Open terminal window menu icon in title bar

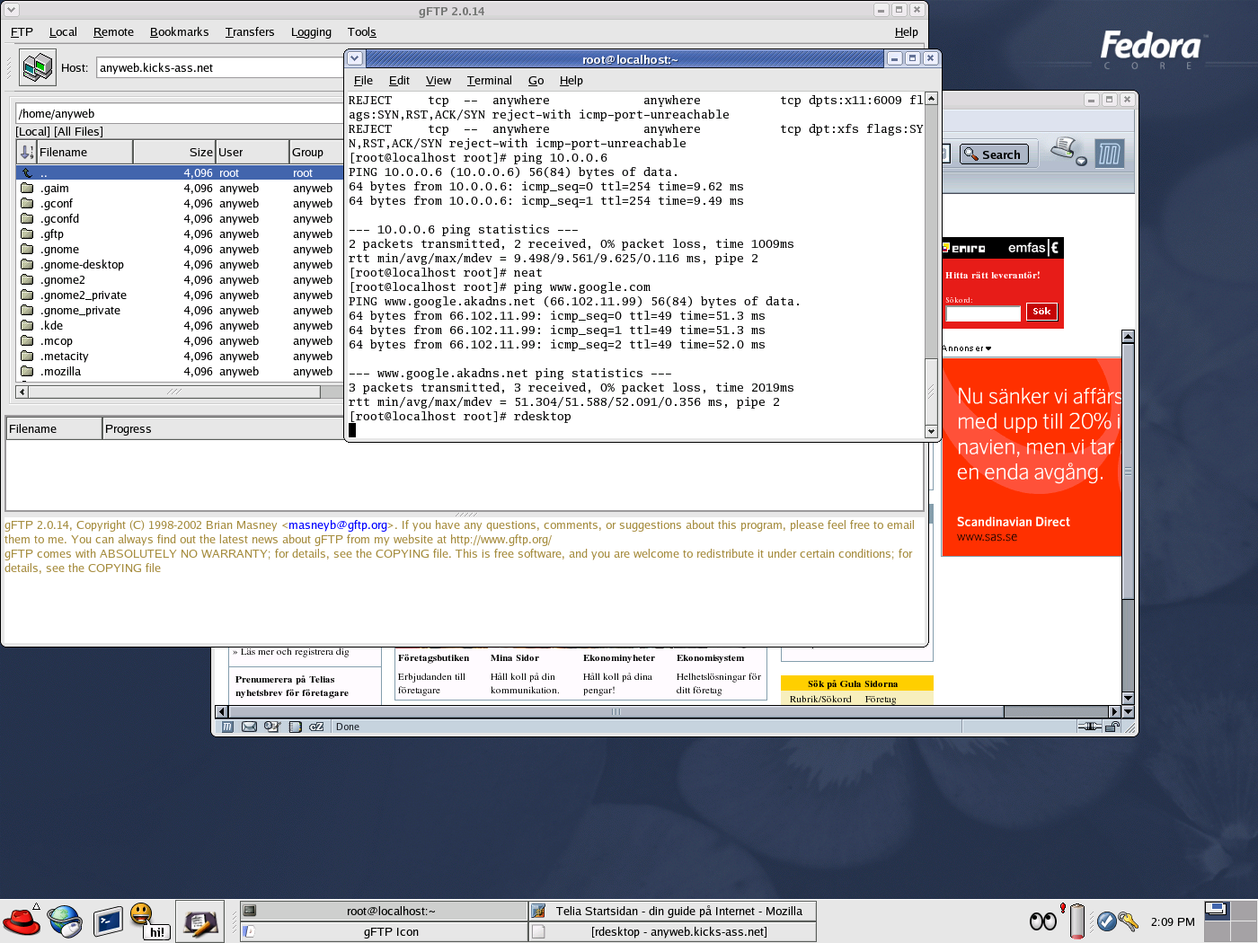coord(355,58)
